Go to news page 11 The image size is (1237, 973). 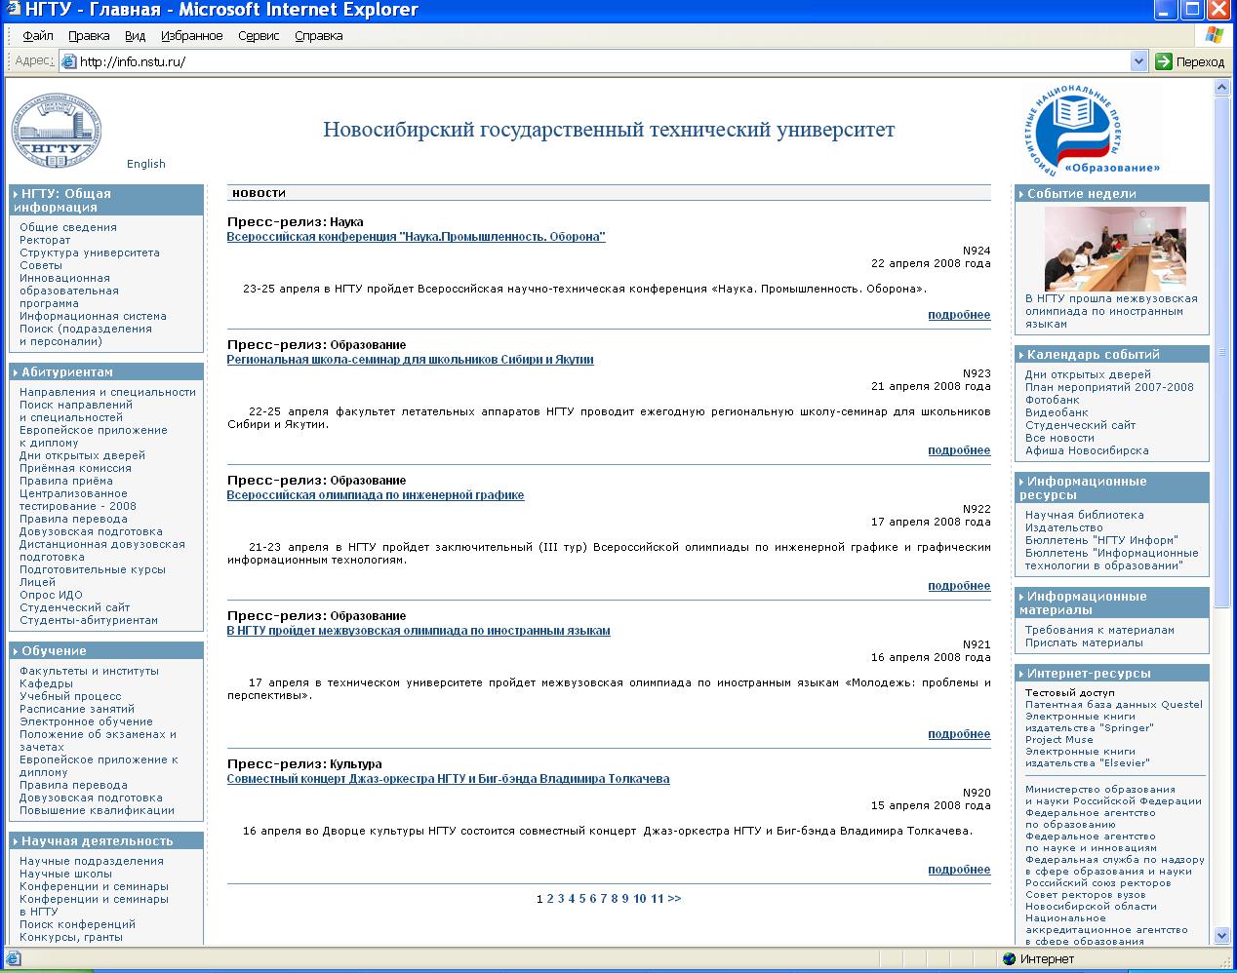point(658,899)
